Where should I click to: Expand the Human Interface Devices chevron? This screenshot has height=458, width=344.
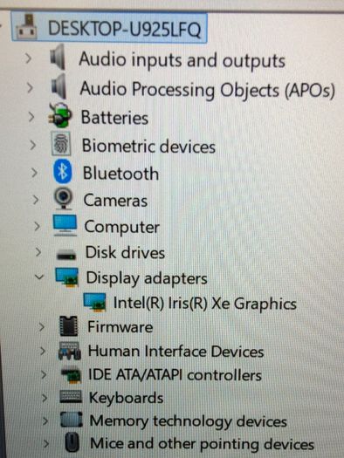43,351
